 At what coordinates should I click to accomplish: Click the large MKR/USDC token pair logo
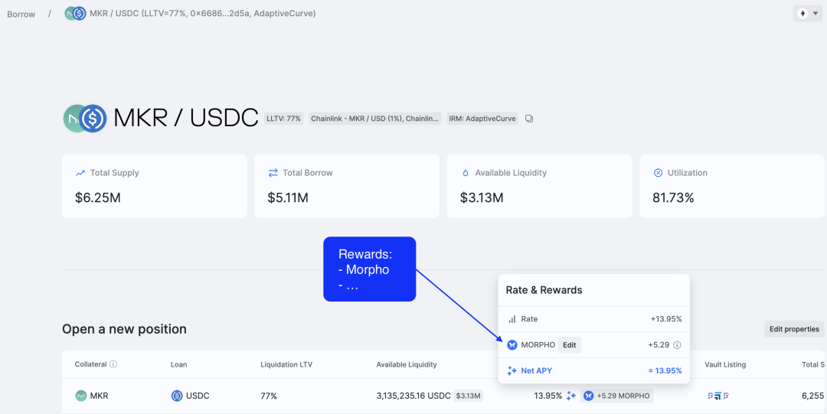coord(85,119)
